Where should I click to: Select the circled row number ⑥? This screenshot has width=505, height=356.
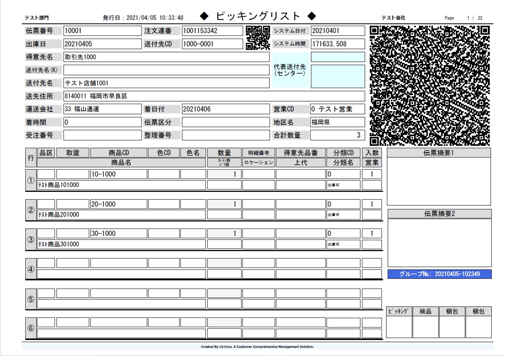[31, 328]
